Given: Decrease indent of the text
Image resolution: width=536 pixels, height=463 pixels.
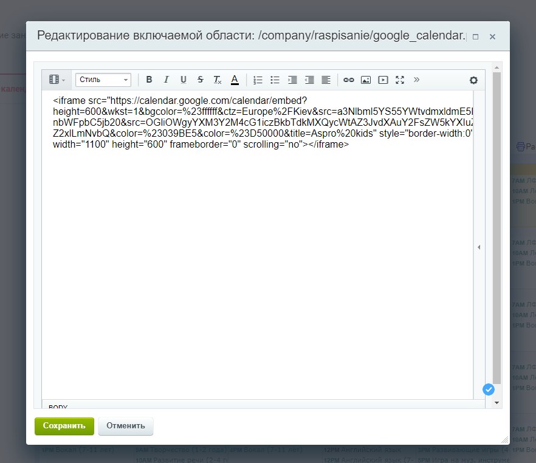Looking at the screenshot, I should 309,80.
